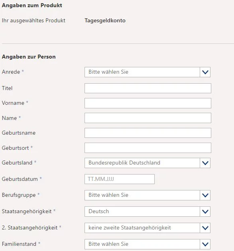The height and width of the screenshot is (251, 234).
Task: Expand the Familienstand dropdown
Action: pyautogui.click(x=147, y=244)
